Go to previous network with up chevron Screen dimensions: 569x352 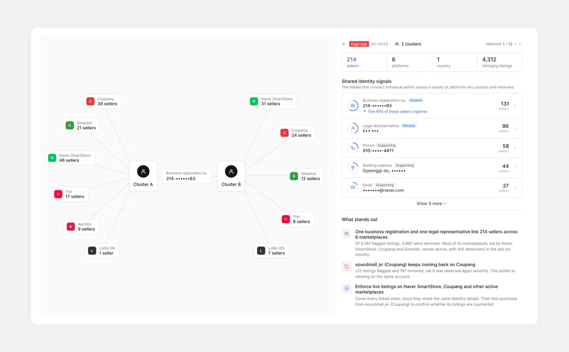tap(515, 44)
